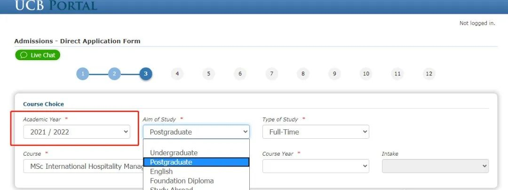Click step 11 circle
This screenshot has width=508, height=190.
pyautogui.click(x=397, y=74)
